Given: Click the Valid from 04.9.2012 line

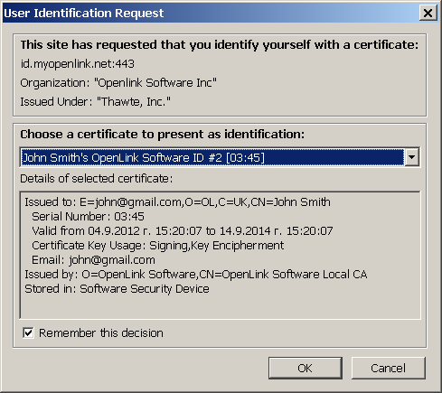Looking at the screenshot, I should 183,231.
